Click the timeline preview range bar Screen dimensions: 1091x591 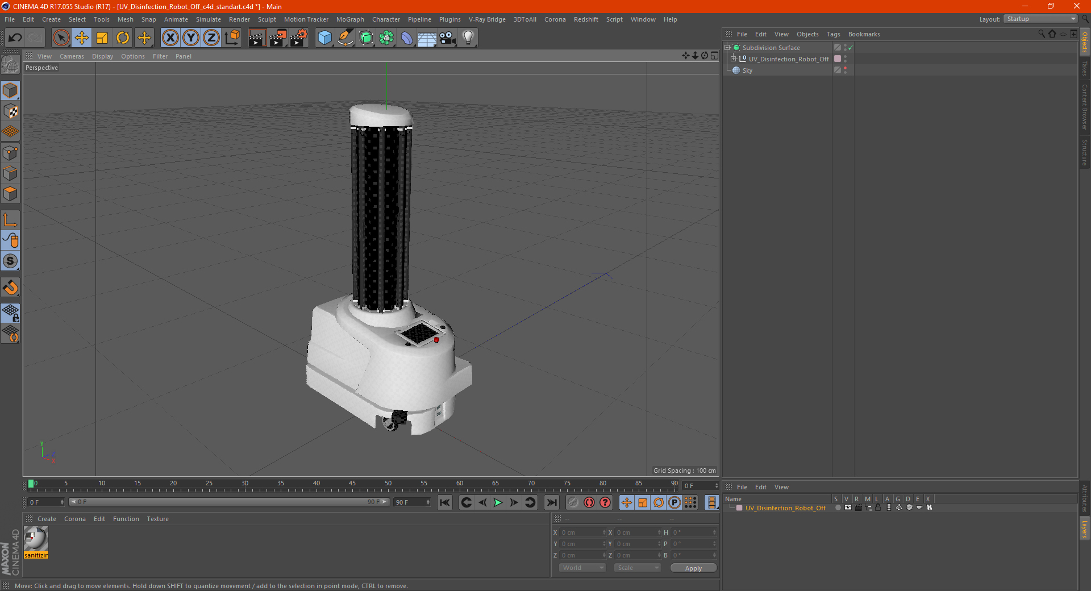(229, 502)
